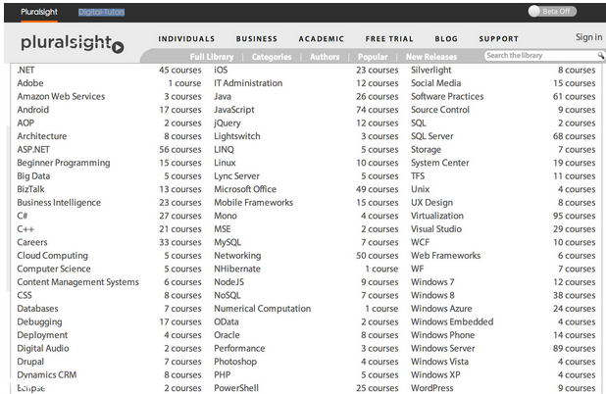Screen dimensions: 606x394
Task: Open the Windows Azure category
Action: coord(441,309)
